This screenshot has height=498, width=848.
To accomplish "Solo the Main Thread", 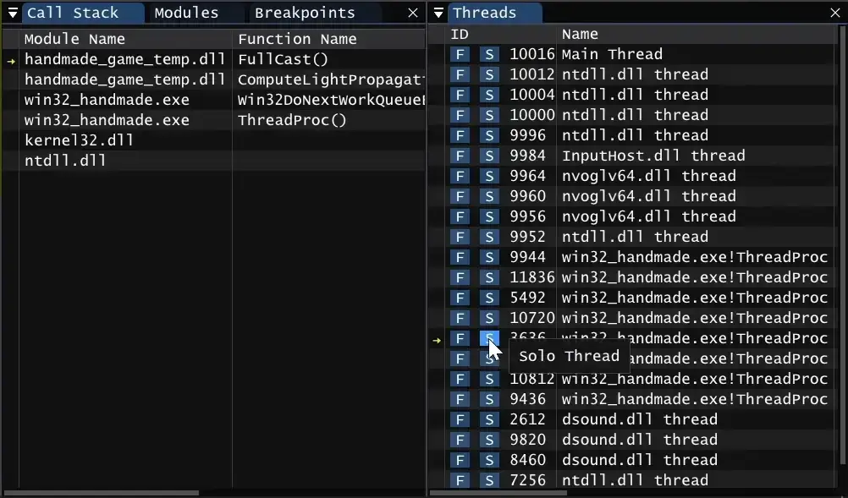I will point(489,54).
